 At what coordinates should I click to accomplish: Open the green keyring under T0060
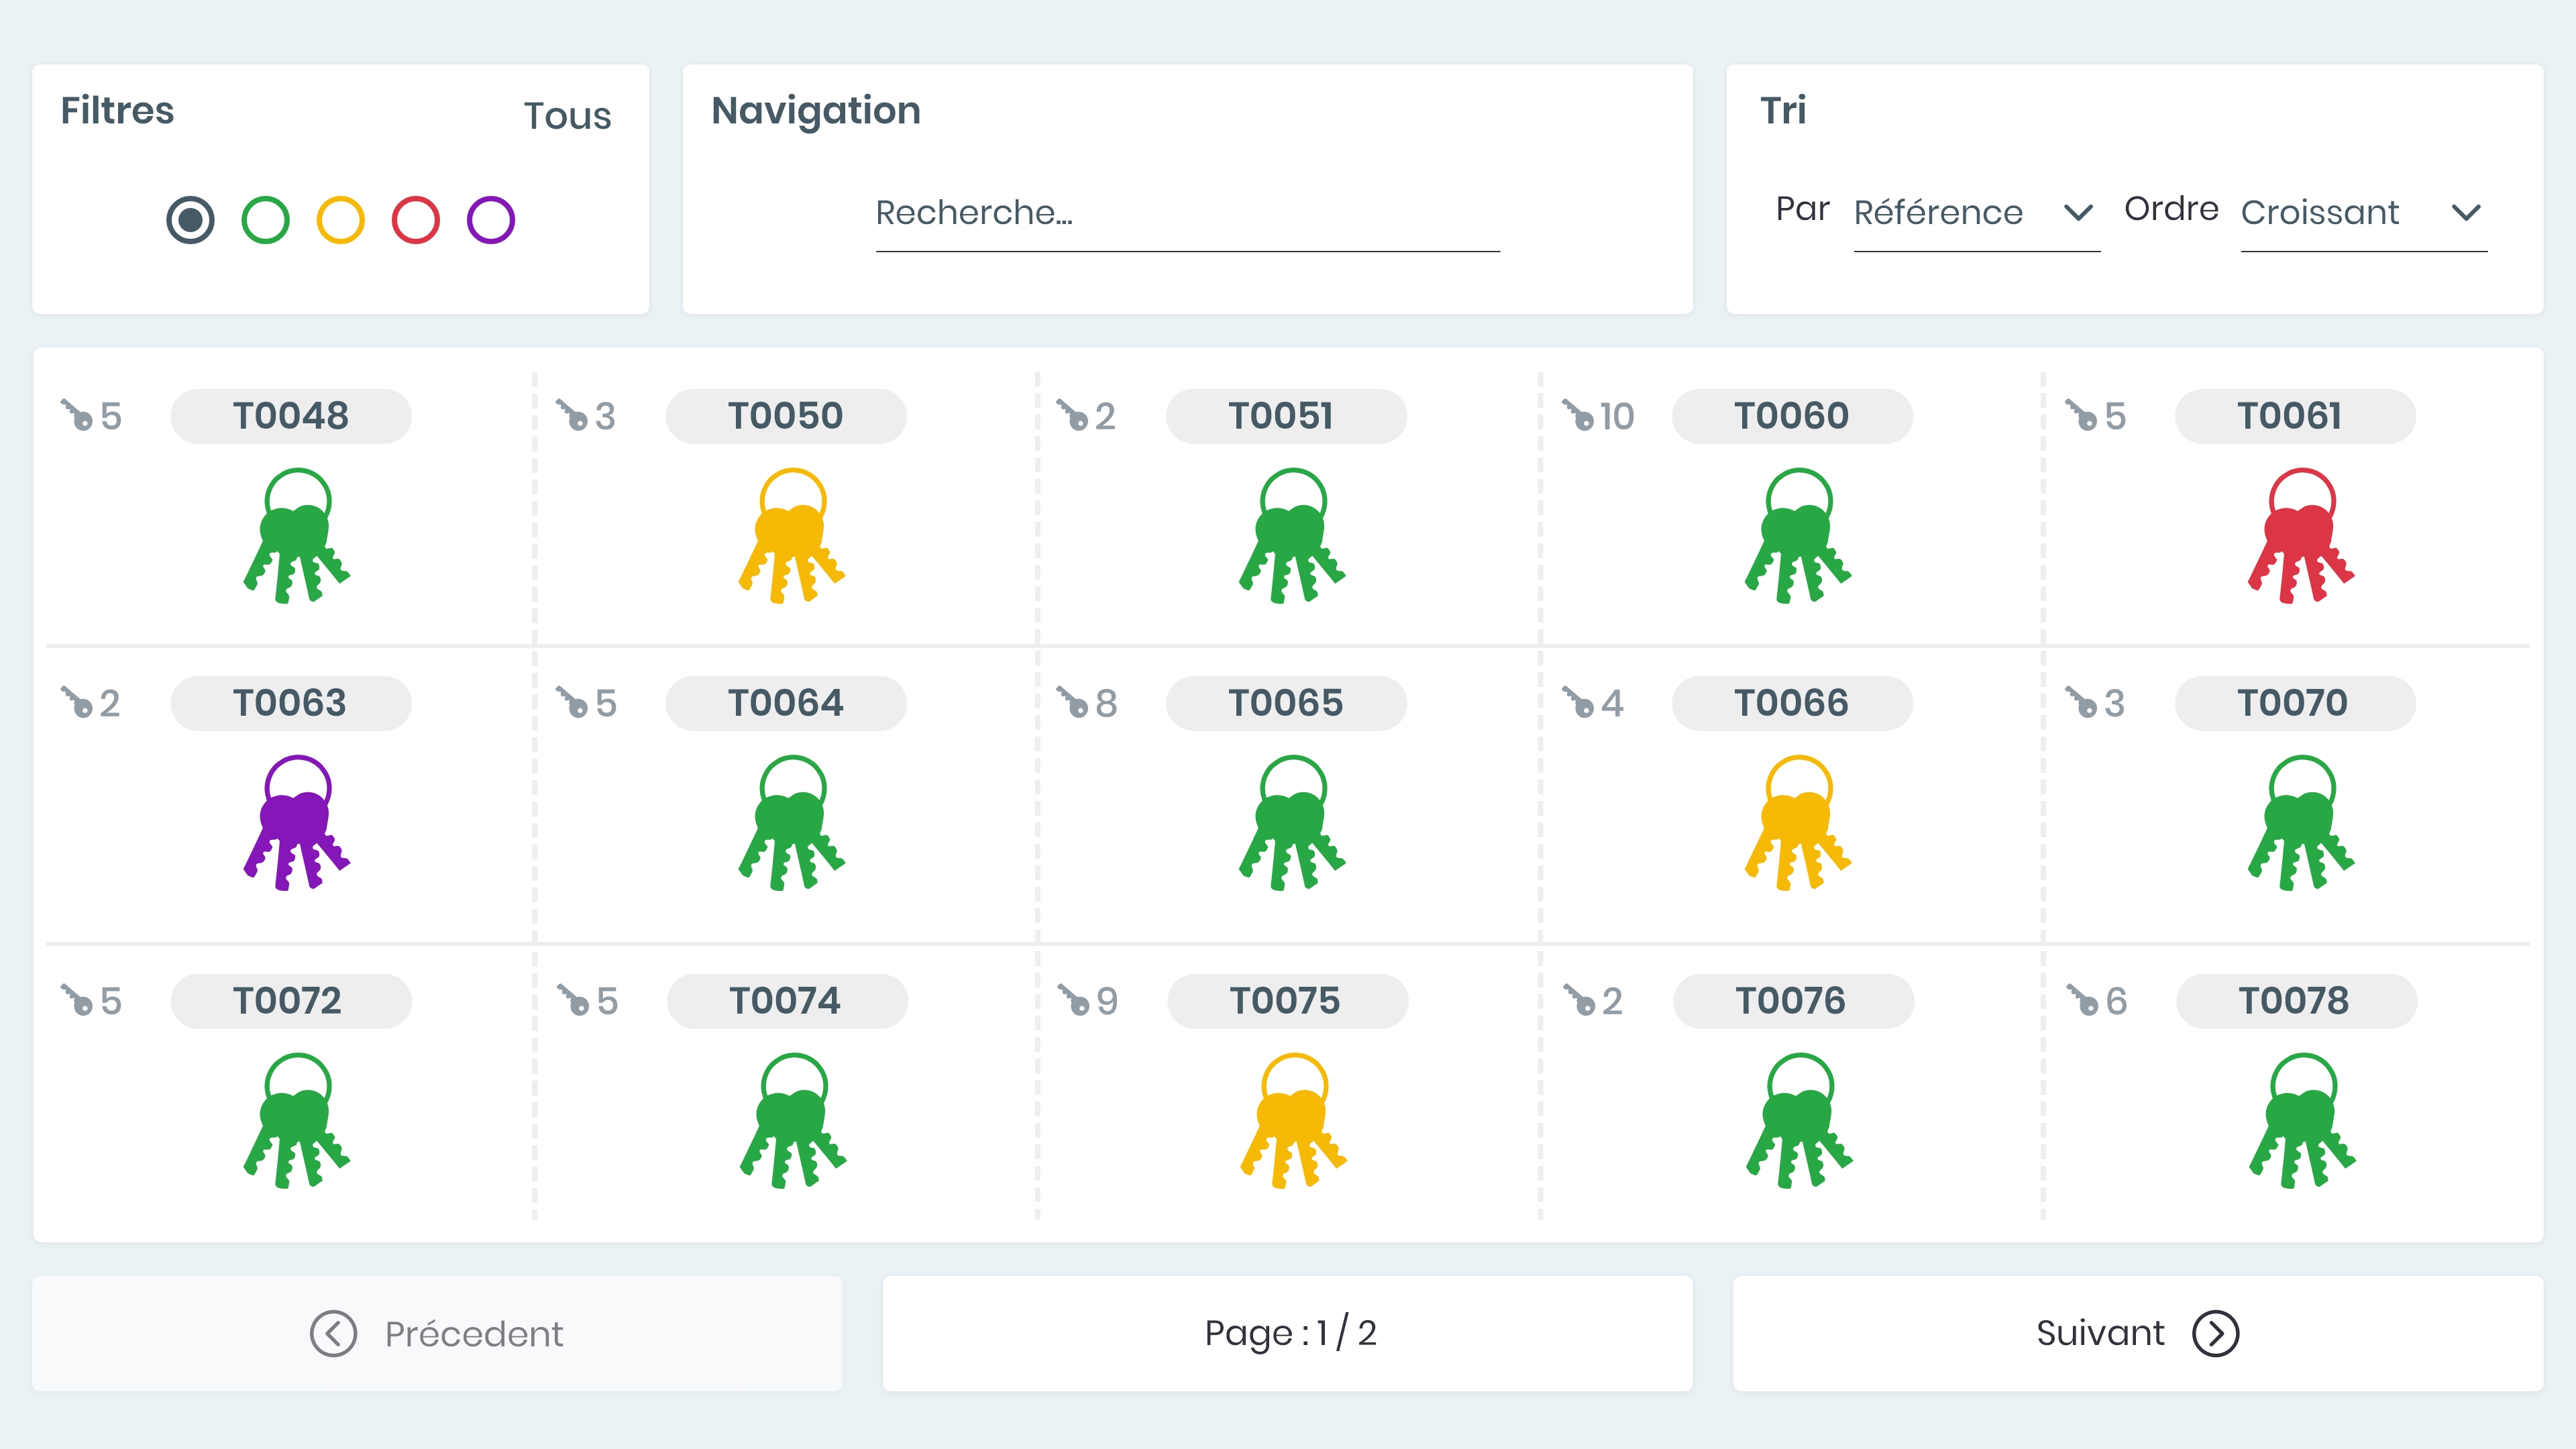(x=1798, y=536)
